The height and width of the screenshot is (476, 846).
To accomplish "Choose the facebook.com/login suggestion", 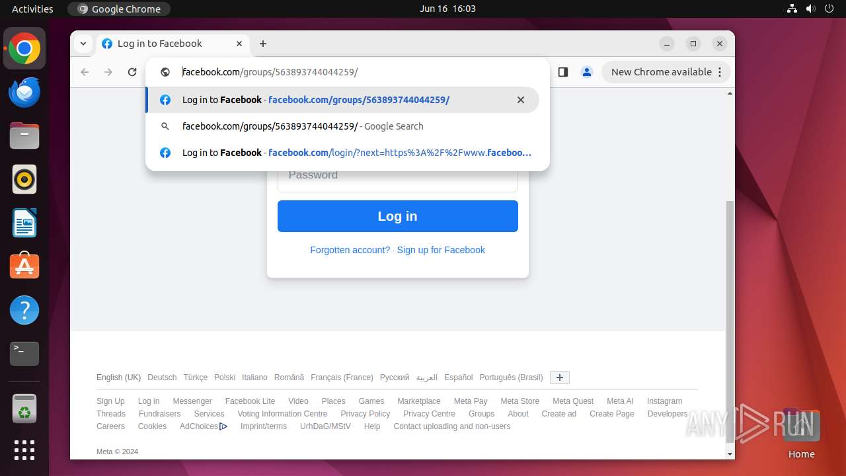I will 342,153.
